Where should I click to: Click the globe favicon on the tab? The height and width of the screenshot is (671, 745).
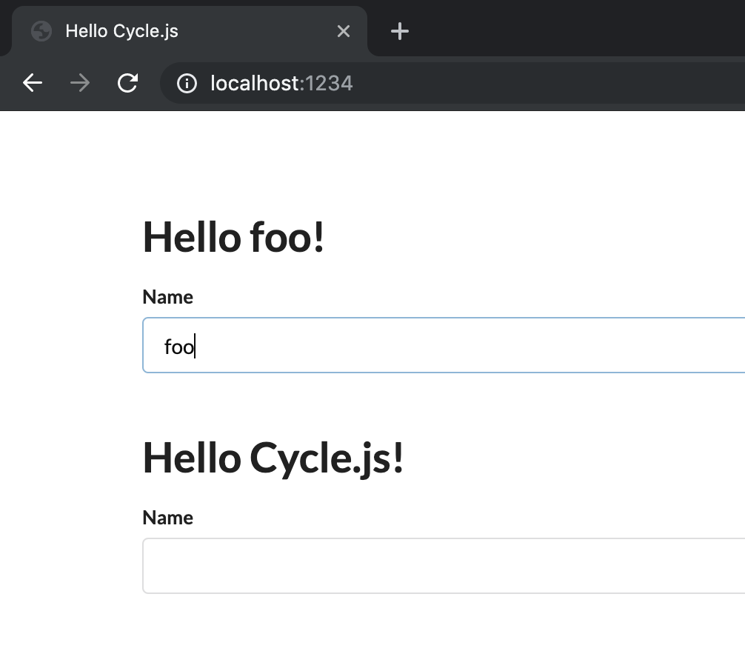pyautogui.click(x=41, y=31)
